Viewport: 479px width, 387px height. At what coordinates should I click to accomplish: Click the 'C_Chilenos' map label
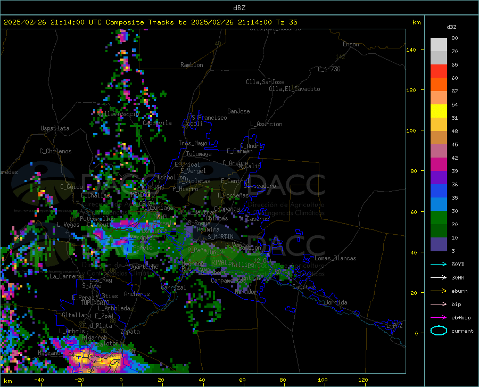pos(55,151)
